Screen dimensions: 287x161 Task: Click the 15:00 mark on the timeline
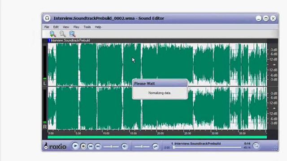[x=133, y=133]
